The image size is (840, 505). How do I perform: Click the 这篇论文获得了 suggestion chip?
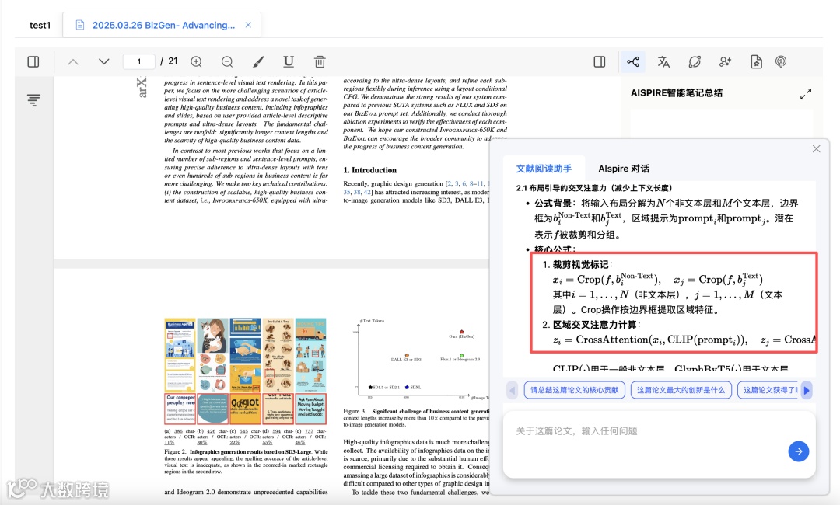click(768, 390)
